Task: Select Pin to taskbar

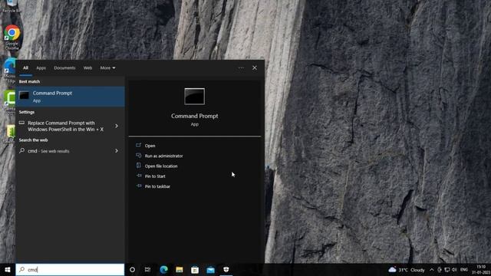Action: (x=157, y=186)
